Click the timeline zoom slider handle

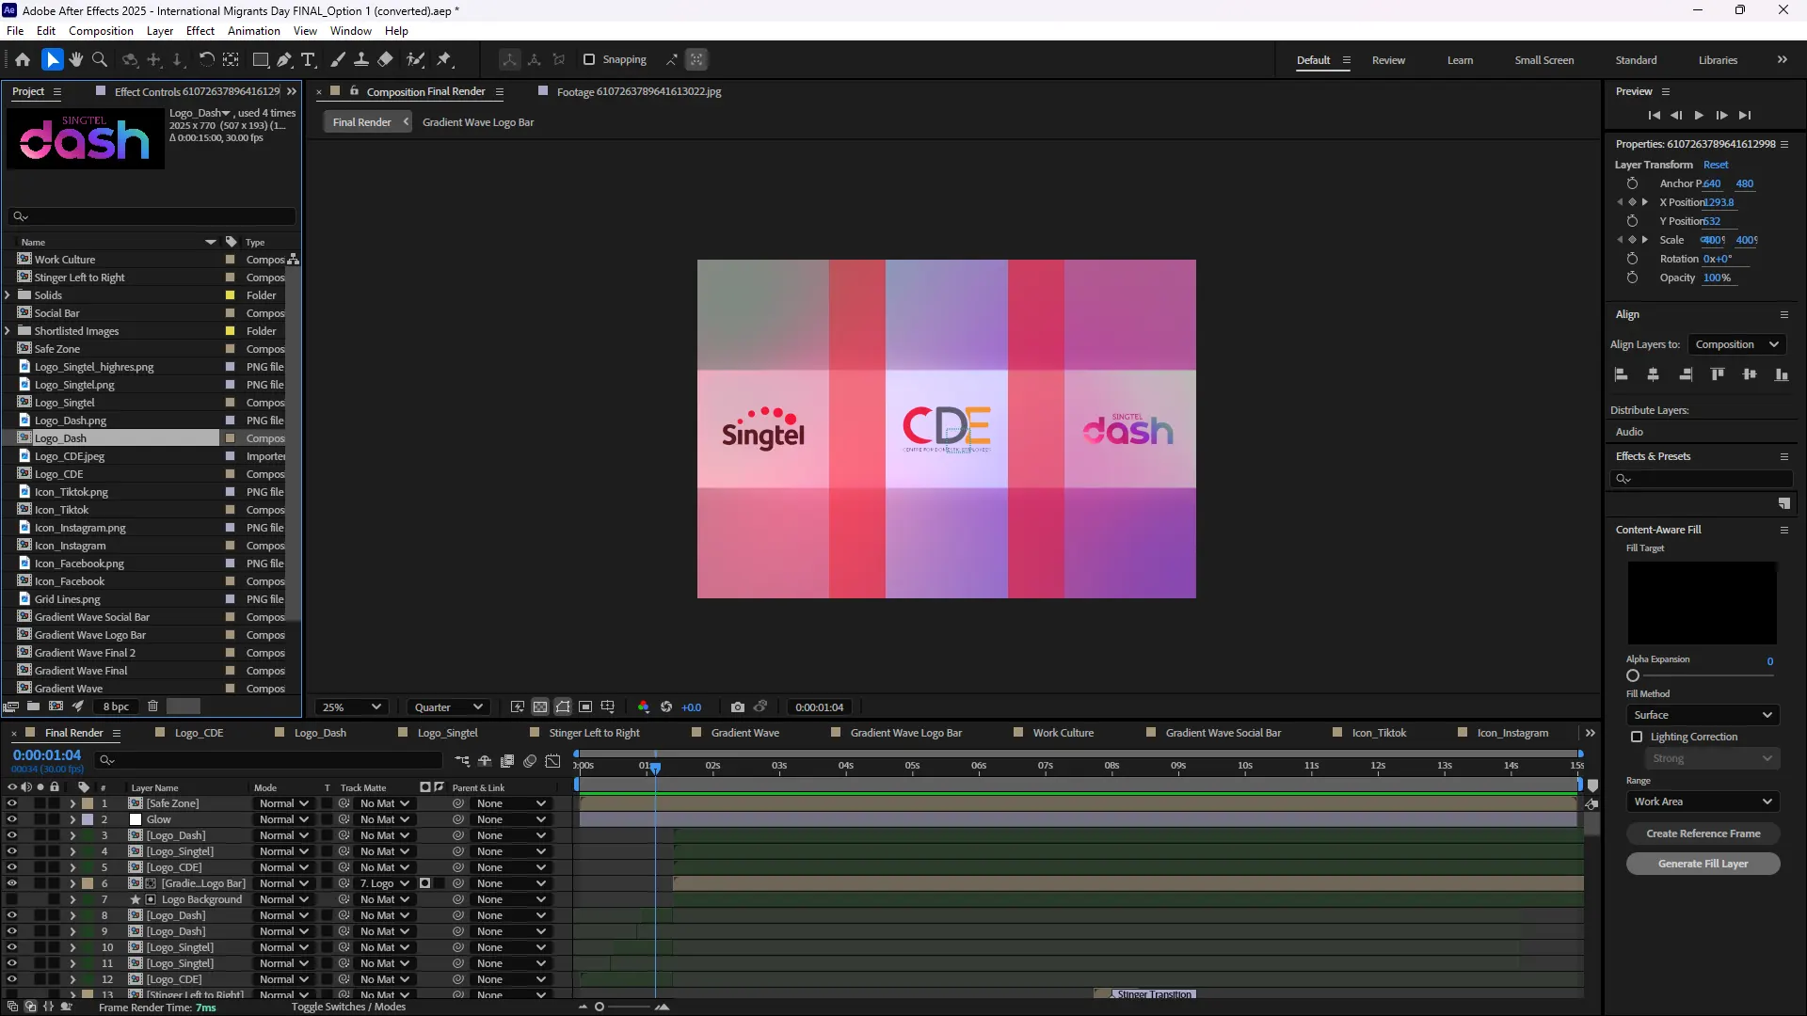tap(599, 1007)
